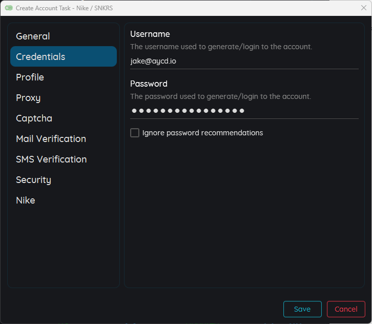
Task: Switch to the Profile section
Action: (x=30, y=77)
